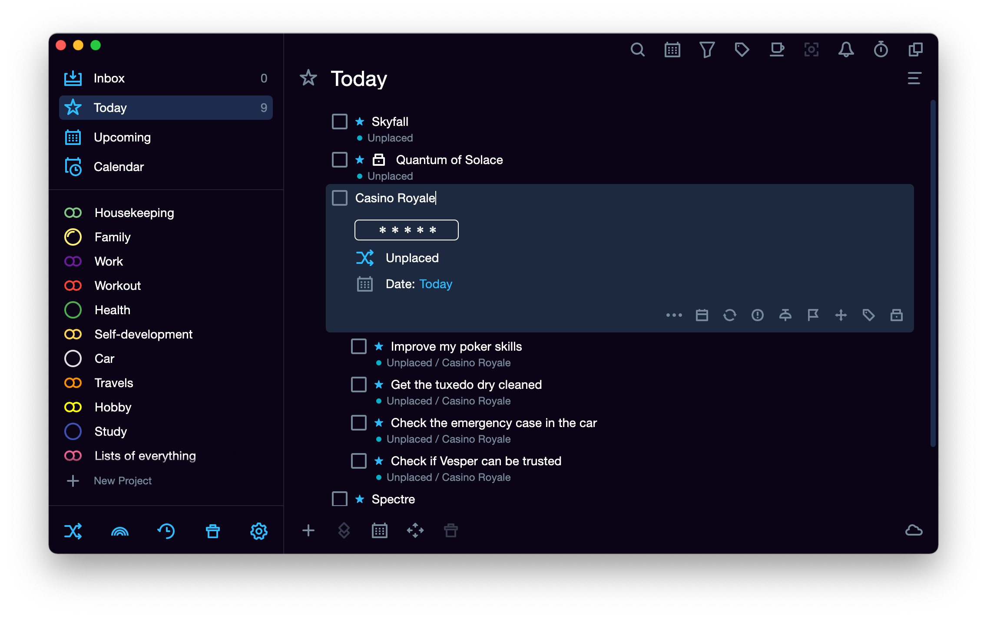Click the rainbow icon in bottom sidebar
Screen dimensions: 987x618
(x=119, y=531)
